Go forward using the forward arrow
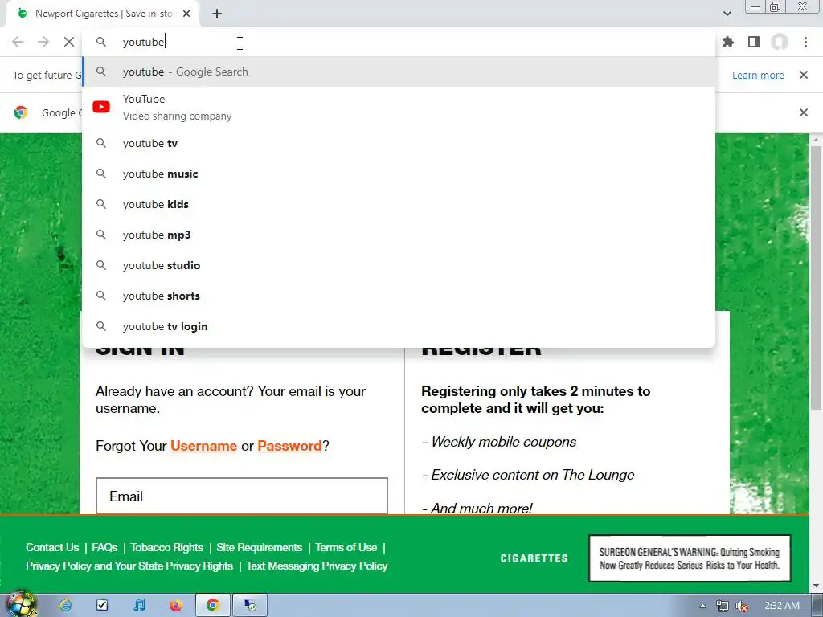 coord(43,42)
